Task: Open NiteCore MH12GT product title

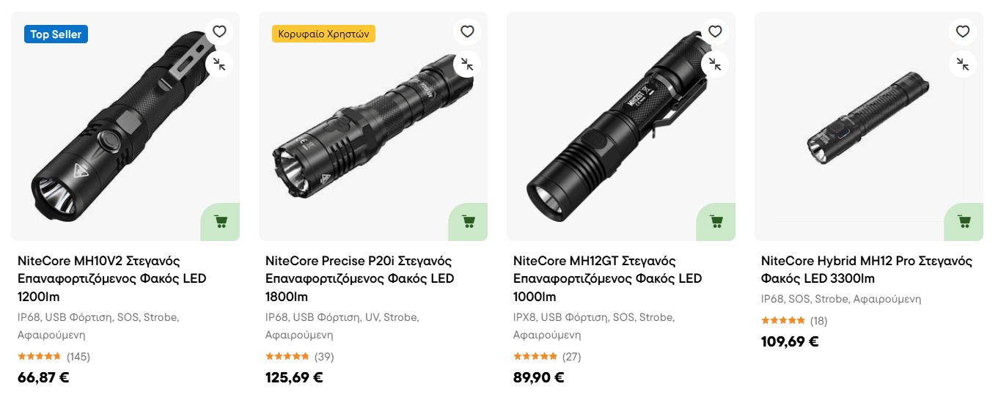Action: coord(607,278)
